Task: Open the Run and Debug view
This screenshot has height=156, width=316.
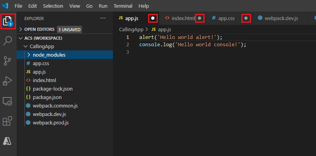Action: click(7, 81)
